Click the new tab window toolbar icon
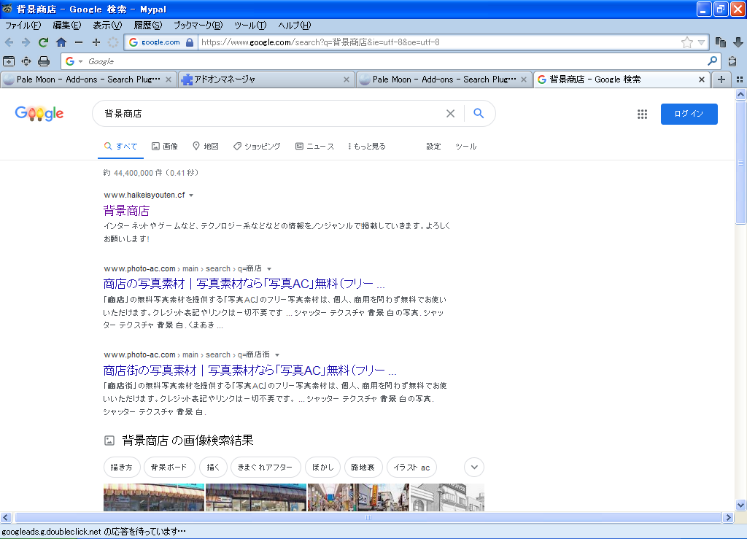This screenshot has height=539, width=747. click(9, 61)
